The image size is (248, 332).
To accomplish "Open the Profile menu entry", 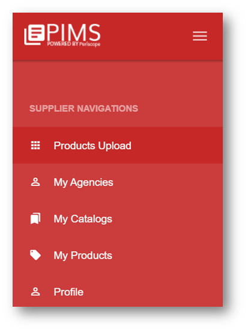I will [118, 292].
